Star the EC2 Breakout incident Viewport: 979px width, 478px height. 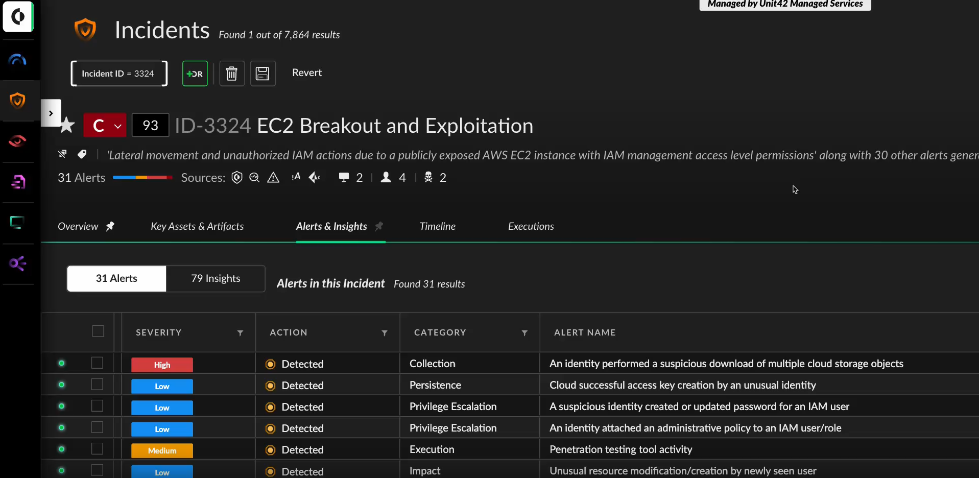pos(67,125)
